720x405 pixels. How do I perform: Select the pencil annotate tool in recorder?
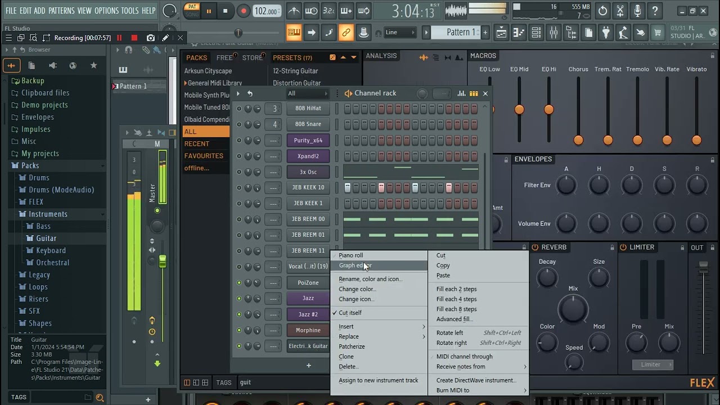coord(165,38)
